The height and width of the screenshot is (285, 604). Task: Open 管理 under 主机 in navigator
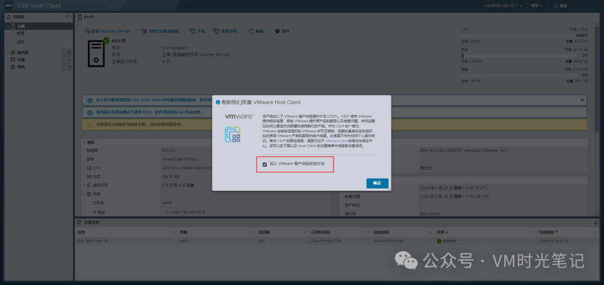pos(21,34)
